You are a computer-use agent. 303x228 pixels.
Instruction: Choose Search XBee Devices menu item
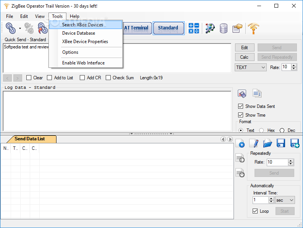tap(85, 25)
